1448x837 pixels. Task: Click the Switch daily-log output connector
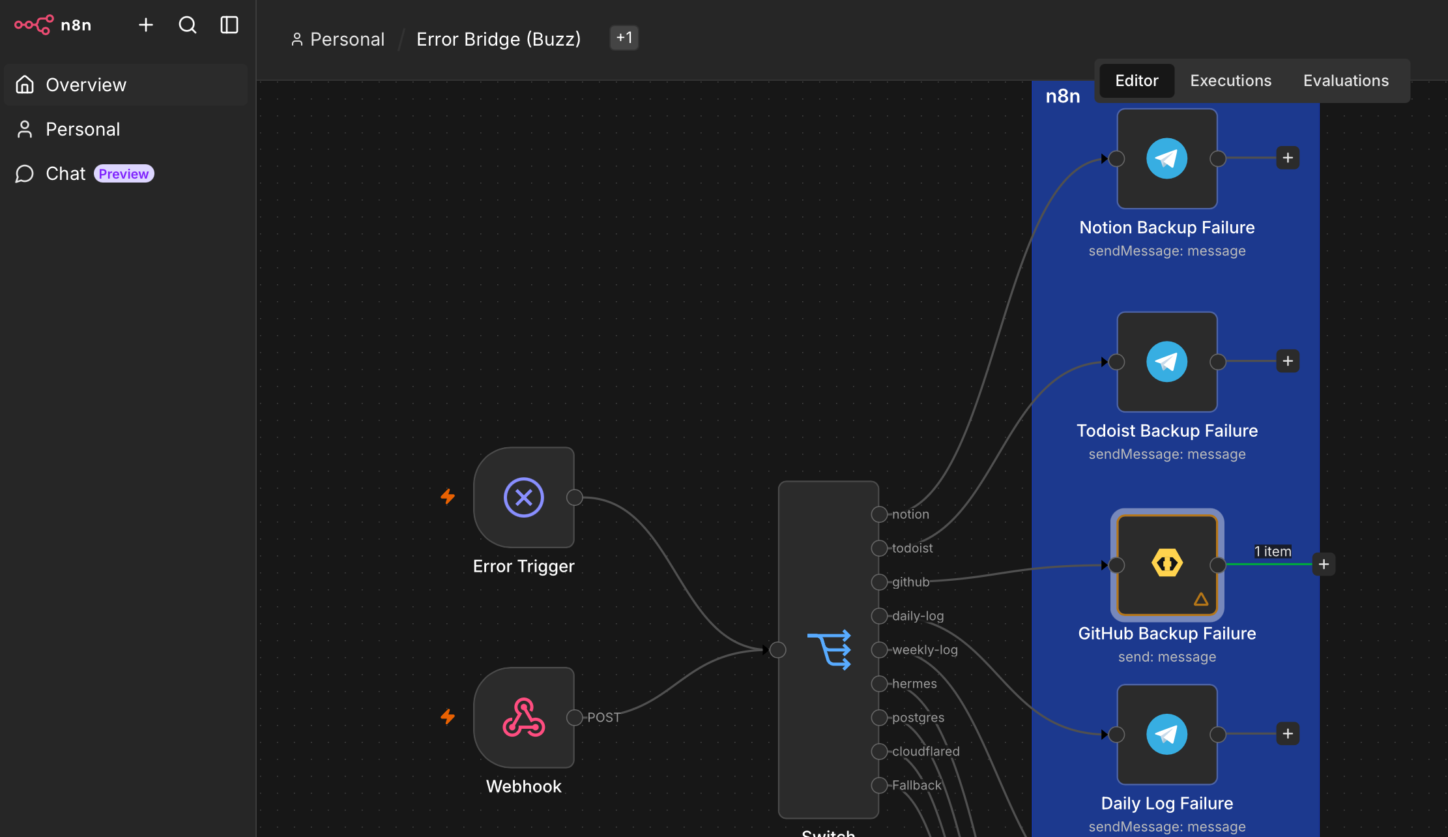[880, 616]
